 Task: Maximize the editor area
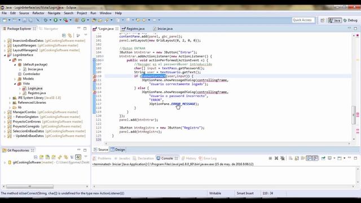pyautogui.click(x=355, y=29)
